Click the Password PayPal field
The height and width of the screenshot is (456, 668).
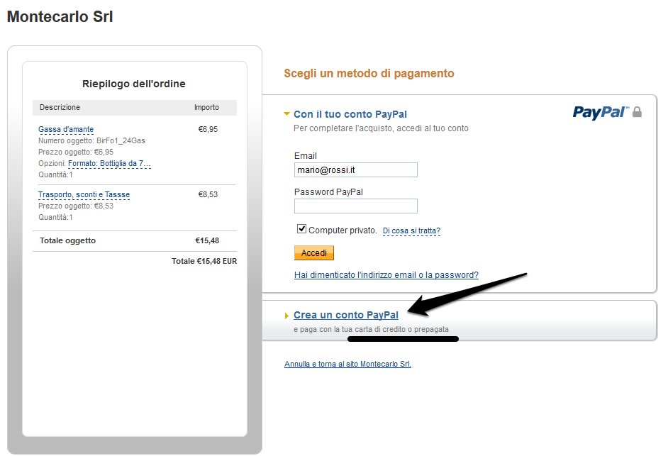coord(355,206)
